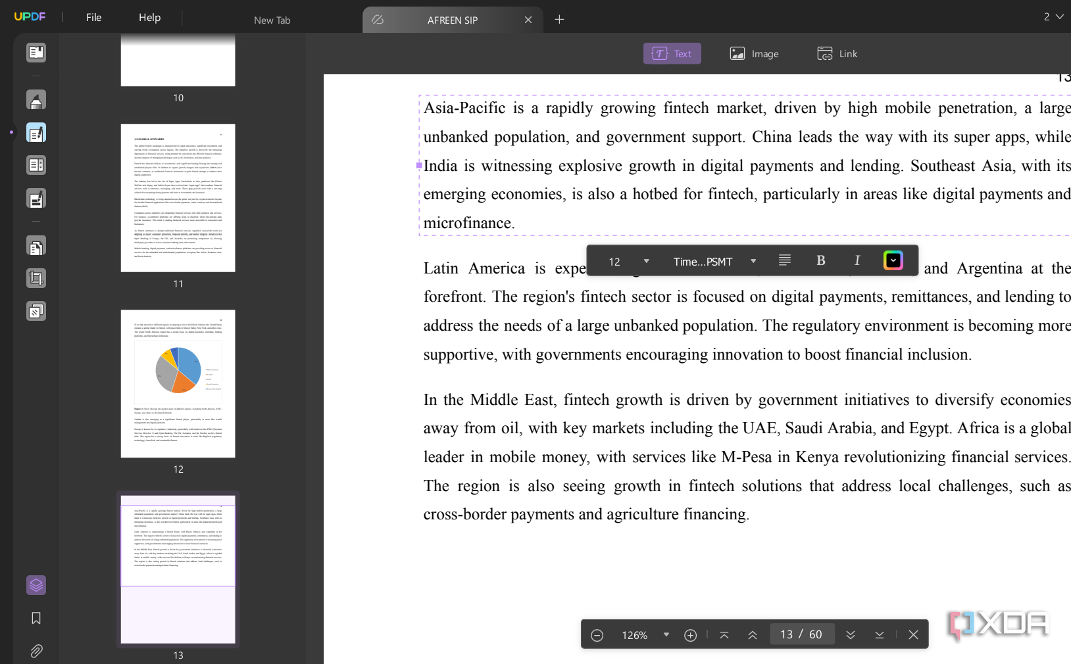This screenshot has width=1071, height=664.
Task: Select the Crop Pages sidebar icon
Action: [x=36, y=279]
